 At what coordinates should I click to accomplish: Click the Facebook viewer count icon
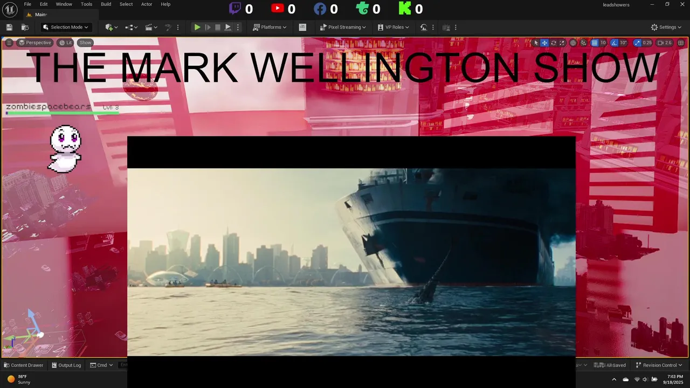pos(320,8)
